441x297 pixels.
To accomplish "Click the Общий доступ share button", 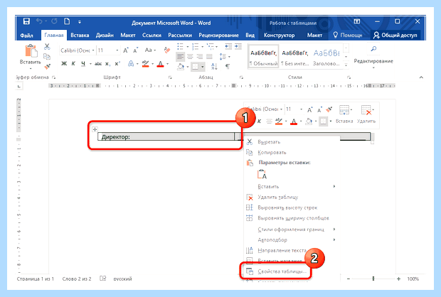I will (x=395, y=35).
